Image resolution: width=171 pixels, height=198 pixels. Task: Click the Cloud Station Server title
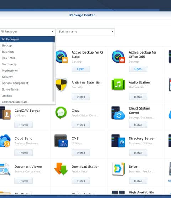pyautogui.click(x=139, y=111)
